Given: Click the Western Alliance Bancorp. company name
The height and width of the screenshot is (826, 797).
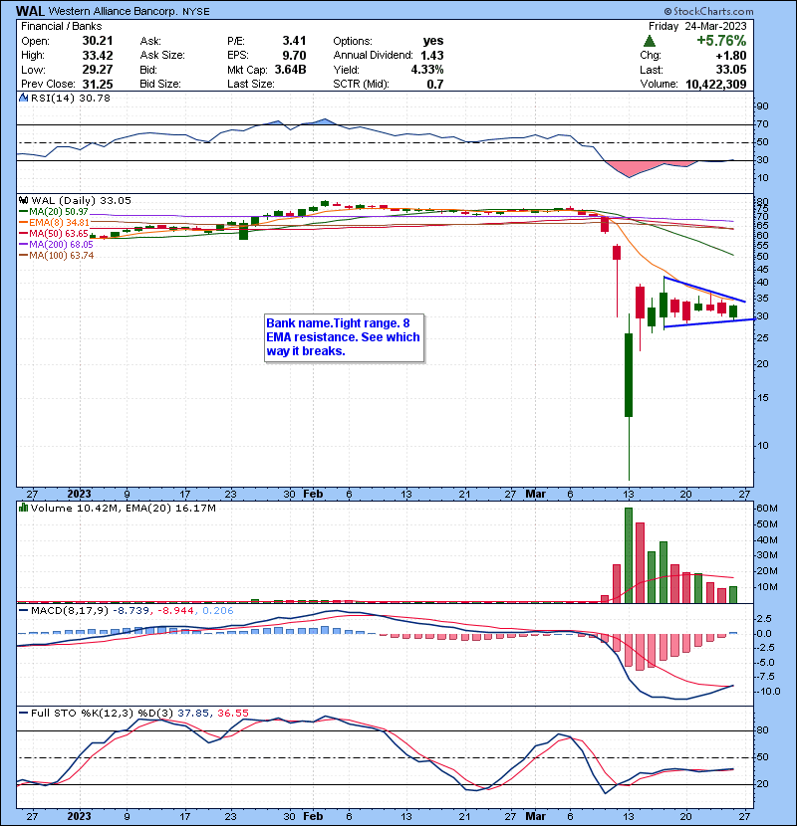Looking at the screenshot, I should click(x=113, y=11).
